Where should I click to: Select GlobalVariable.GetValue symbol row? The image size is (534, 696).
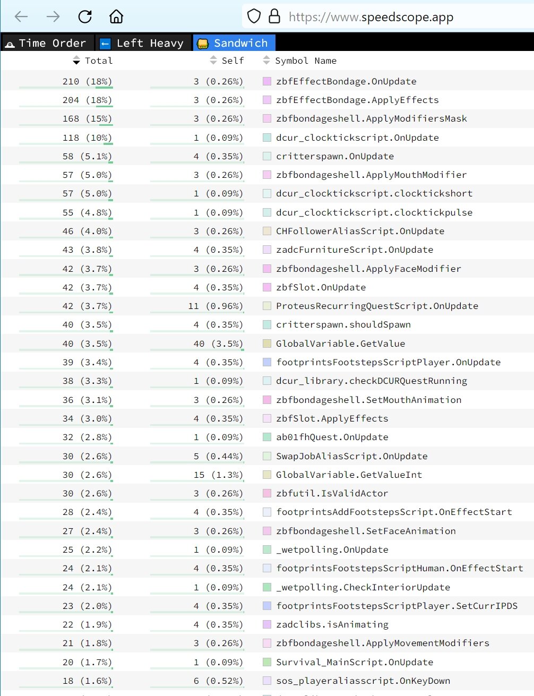(340, 343)
